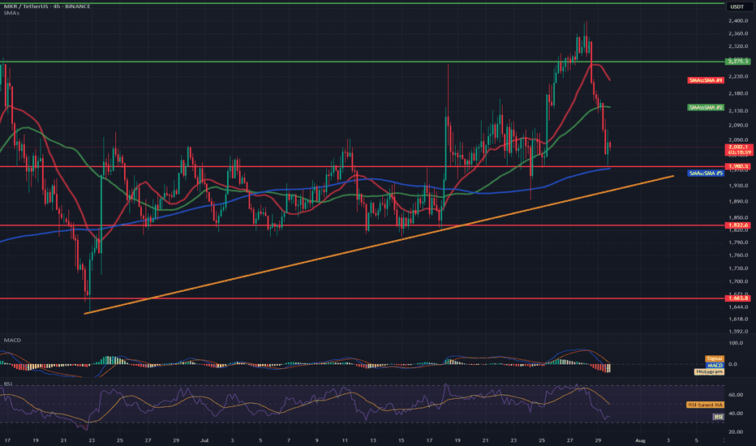Select the SMA #1 red label
The width and height of the screenshot is (756, 446).
point(706,80)
